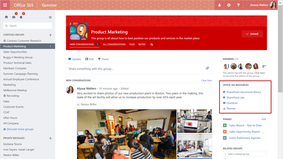
Task: Open Planner link
Action: (231, 108)
